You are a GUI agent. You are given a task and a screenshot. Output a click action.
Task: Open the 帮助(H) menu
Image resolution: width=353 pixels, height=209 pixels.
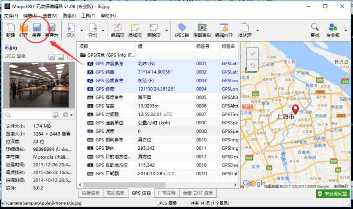[x=108, y=16]
